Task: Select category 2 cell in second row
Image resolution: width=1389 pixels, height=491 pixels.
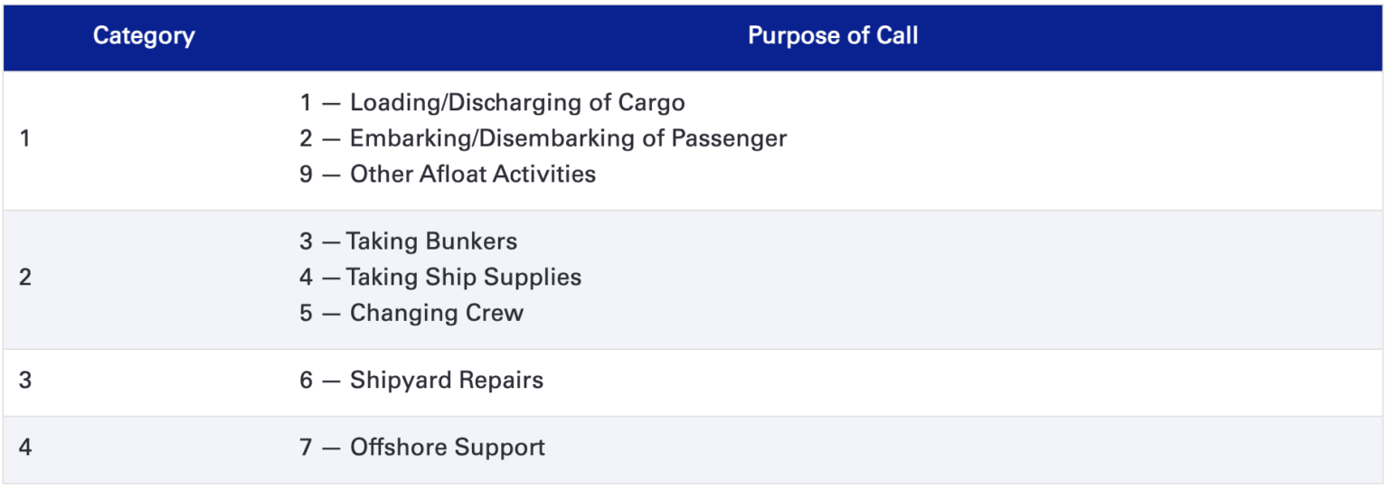Action: 25,278
